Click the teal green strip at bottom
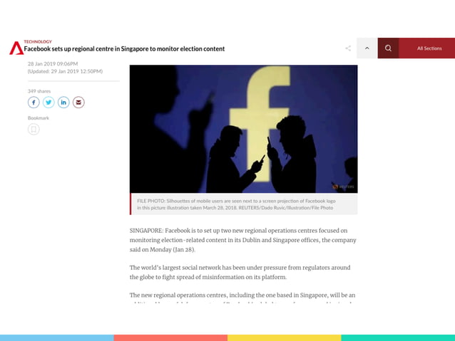The height and width of the screenshot is (341, 455). point(398,338)
